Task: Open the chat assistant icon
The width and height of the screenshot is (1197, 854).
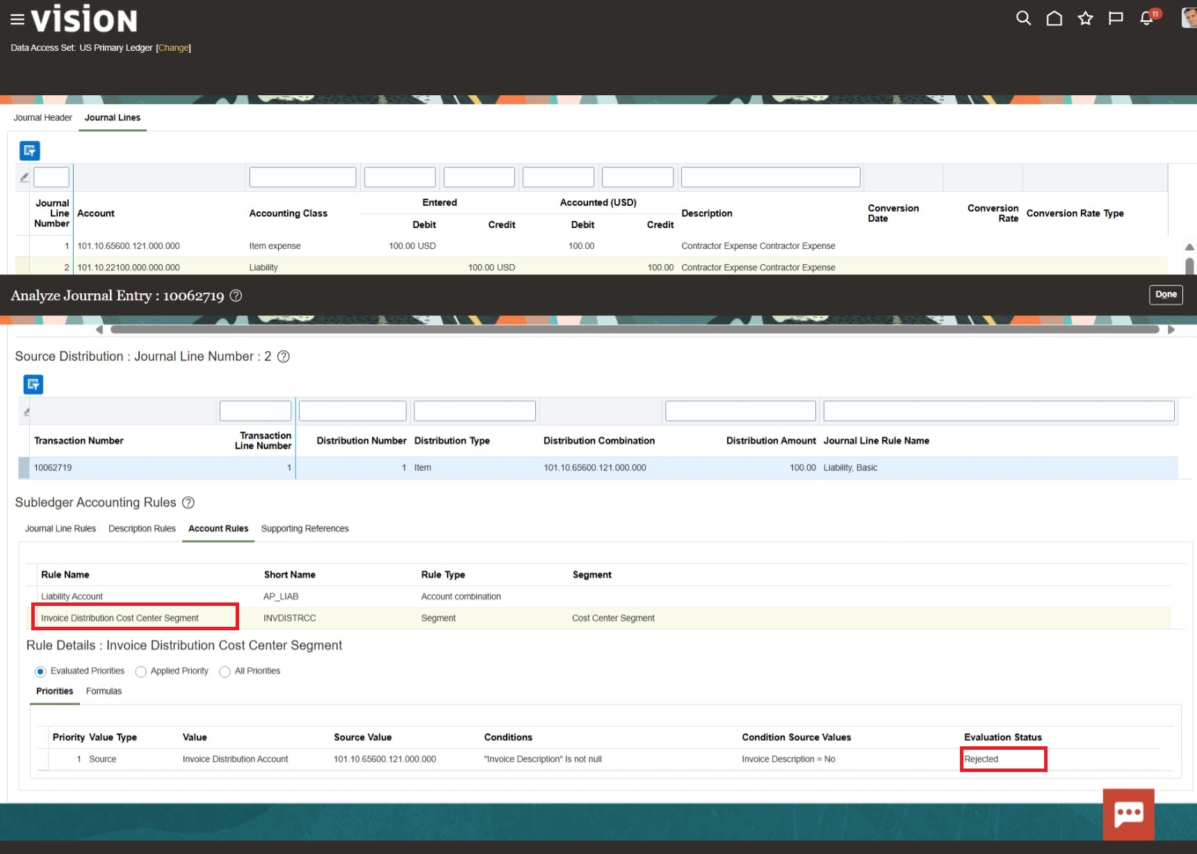Action: [1128, 814]
